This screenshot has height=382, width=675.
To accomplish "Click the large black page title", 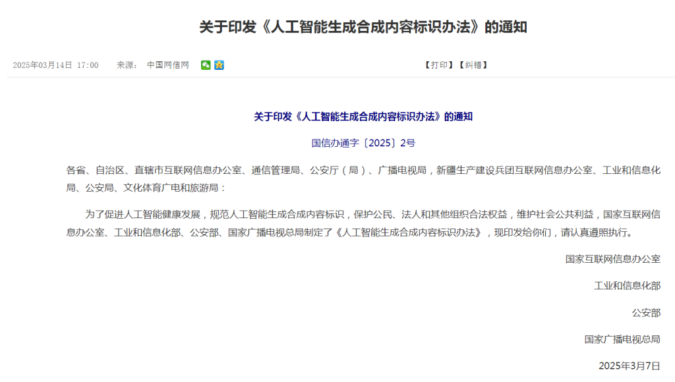I will (x=363, y=28).
